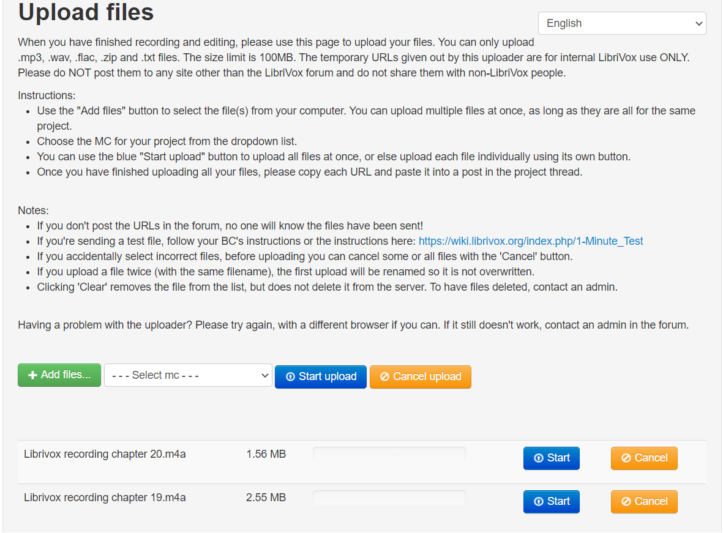The width and height of the screenshot is (723, 533).
Task: Cancel the chapter 20.m4a file
Action: [x=643, y=458]
